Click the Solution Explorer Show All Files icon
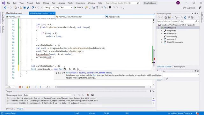The image size is (204, 115). pos(192,18)
